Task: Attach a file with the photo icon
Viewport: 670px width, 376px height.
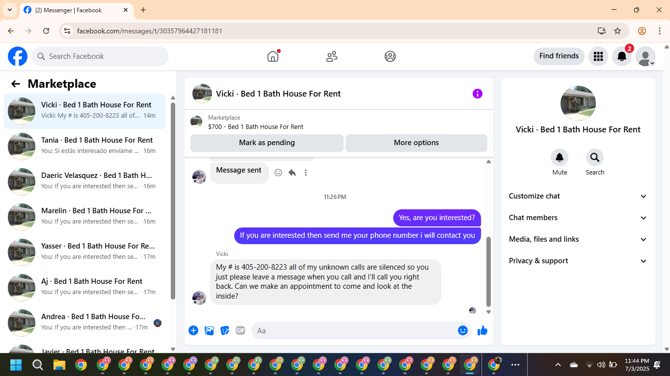Action: [x=210, y=330]
